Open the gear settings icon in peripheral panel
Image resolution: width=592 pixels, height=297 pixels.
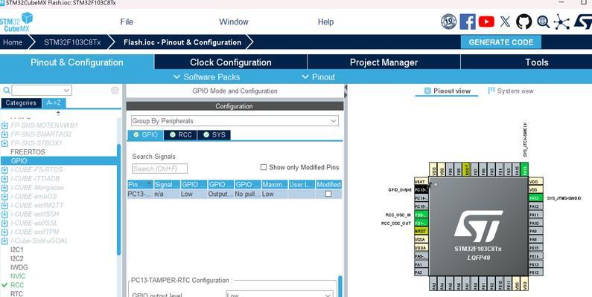(115, 91)
